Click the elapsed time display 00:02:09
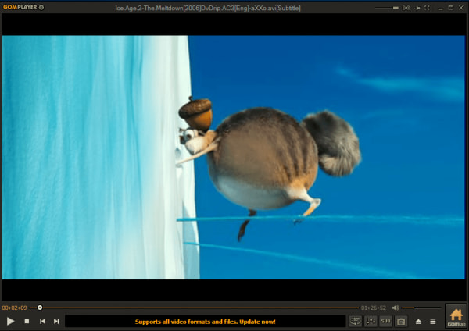The width and height of the screenshot is (469, 331). coord(15,308)
